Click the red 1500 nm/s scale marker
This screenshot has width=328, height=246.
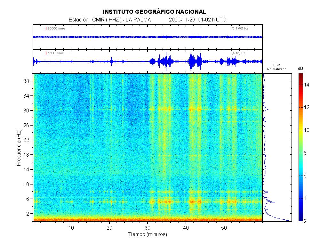click(46, 53)
